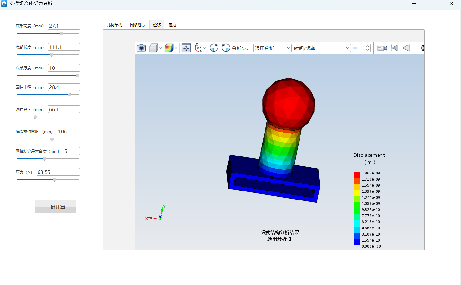
Task: Click the 底部拉伸宽度 input field
Action: (x=68, y=131)
